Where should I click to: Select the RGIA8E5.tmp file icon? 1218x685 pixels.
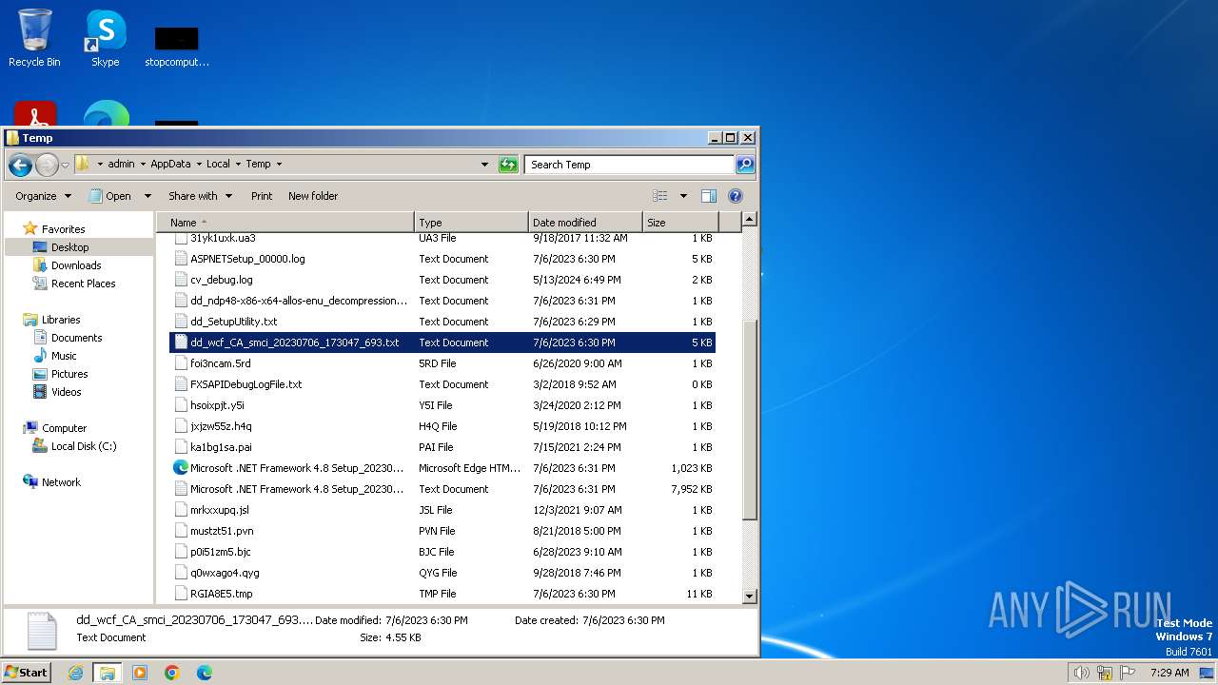coord(182,594)
